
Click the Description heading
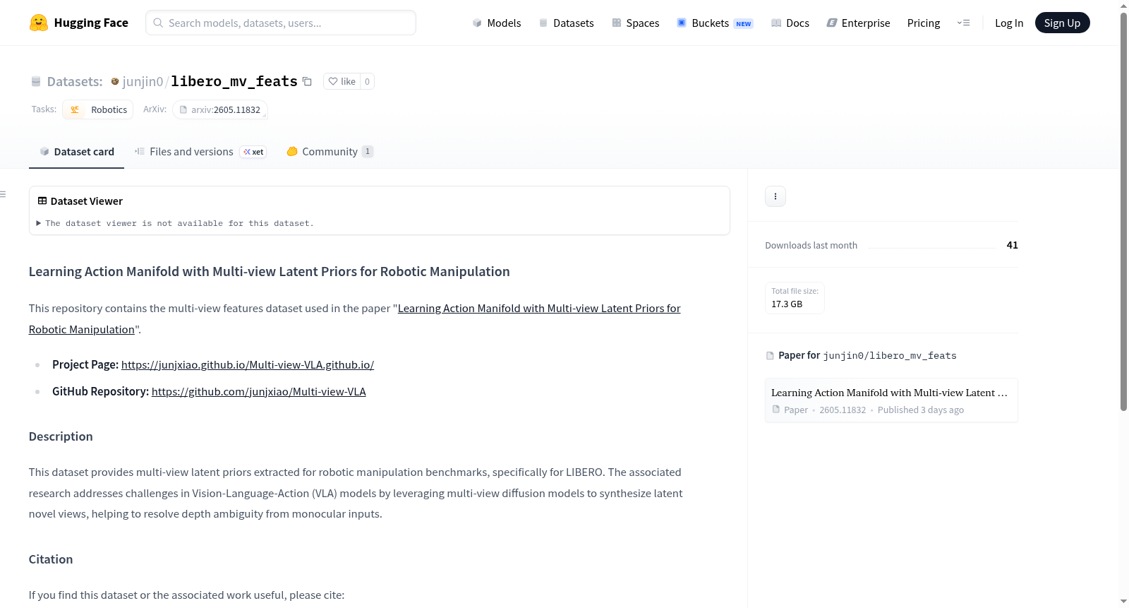click(61, 436)
